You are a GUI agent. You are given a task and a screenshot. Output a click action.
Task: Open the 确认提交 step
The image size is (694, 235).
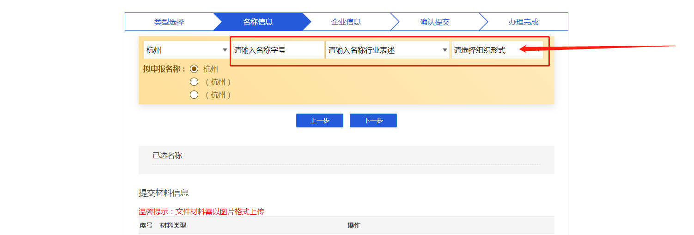(x=434, y=22)
